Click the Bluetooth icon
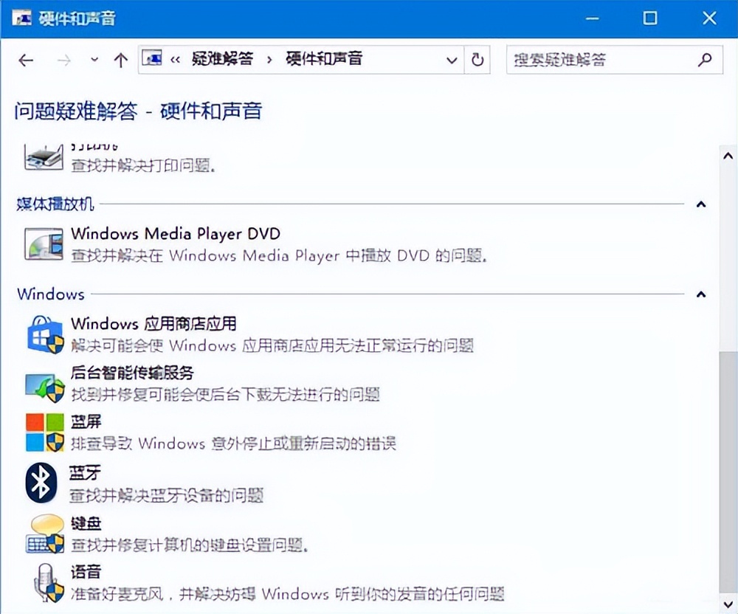This screenshot has height=614, width=738. point(41,482)
